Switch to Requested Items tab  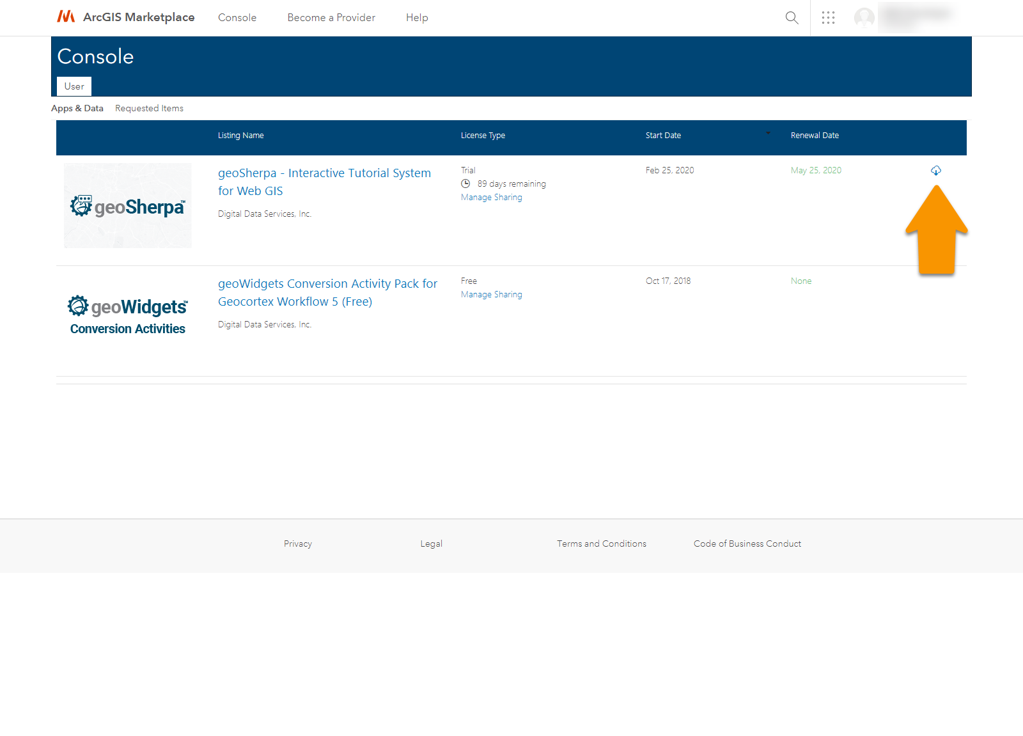click(149, 108)
